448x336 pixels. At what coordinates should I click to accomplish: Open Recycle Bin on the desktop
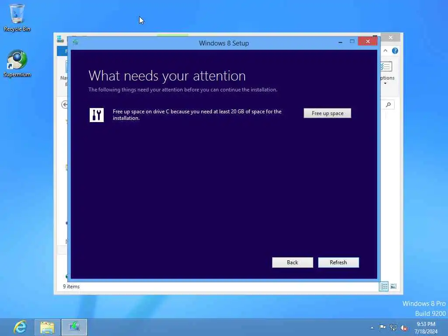[17, 17]
